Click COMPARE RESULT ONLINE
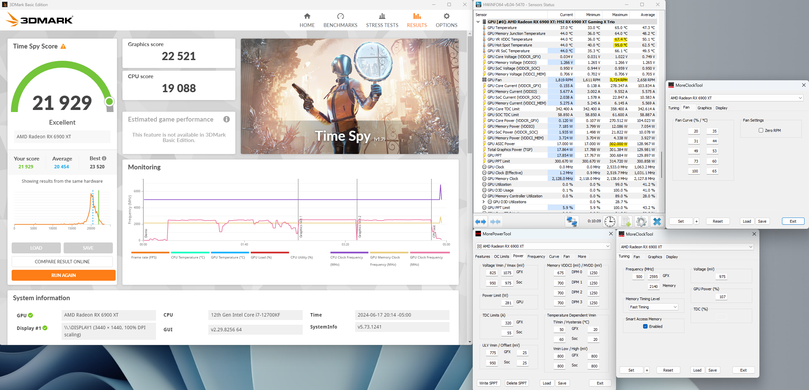Screen dimensions: 809x390 point(62,262)
